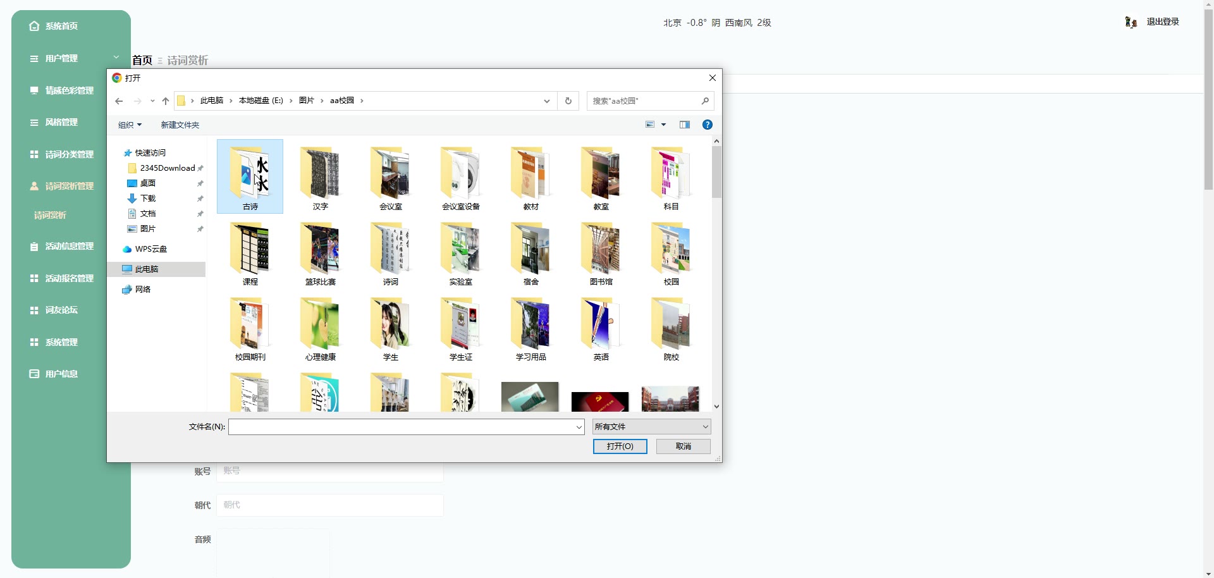Expand the address bar history dropdown

click(547, 101)
